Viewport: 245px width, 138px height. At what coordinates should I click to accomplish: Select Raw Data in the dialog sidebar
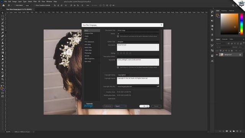(88, 61)
